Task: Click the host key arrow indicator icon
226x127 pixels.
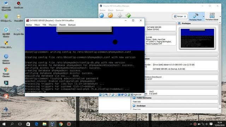Action: click(132, 95)
